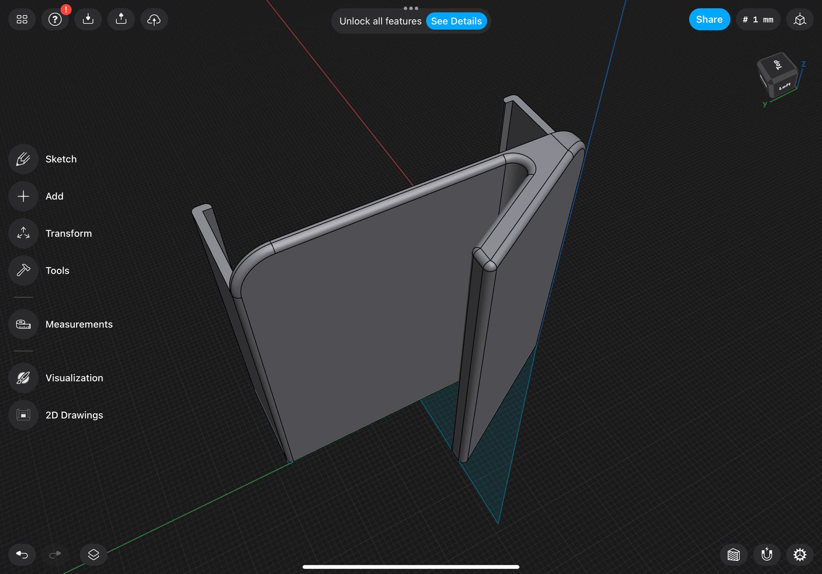Click the cloud sync upload icon
This screenshot has height=574, width=822.
[154, 19]
